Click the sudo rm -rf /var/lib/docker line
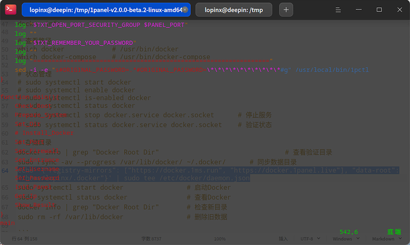This screenshot has width=410, height=245. coord(70,217)
